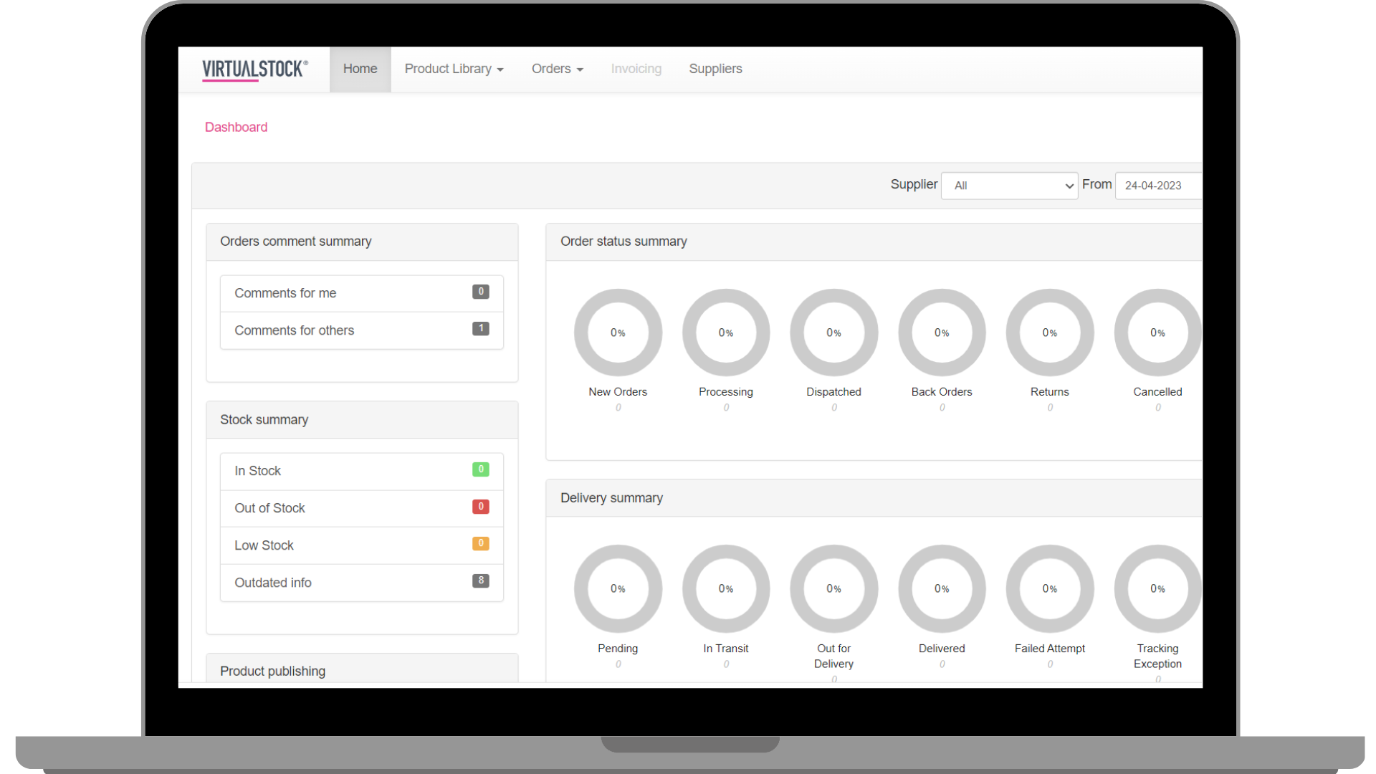This screenshot has height=774, width=1376.
Task: Click the Processing donut chart
Action: click(725, 333)
